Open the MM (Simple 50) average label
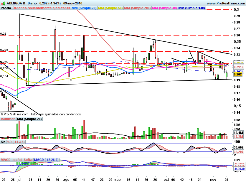 [x=110, y=8]
